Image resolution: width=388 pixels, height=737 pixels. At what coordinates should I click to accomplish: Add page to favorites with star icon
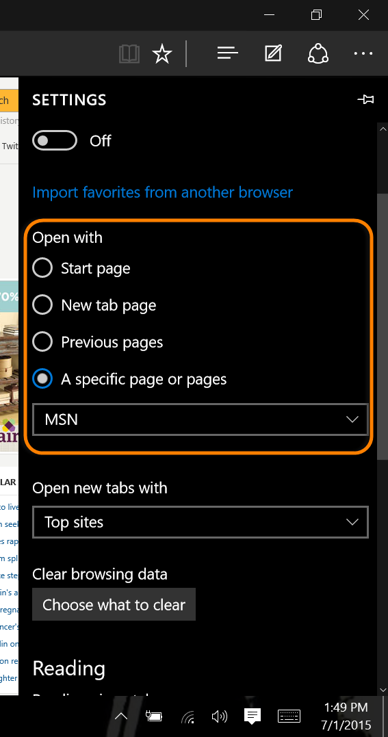tap(162, 54)
